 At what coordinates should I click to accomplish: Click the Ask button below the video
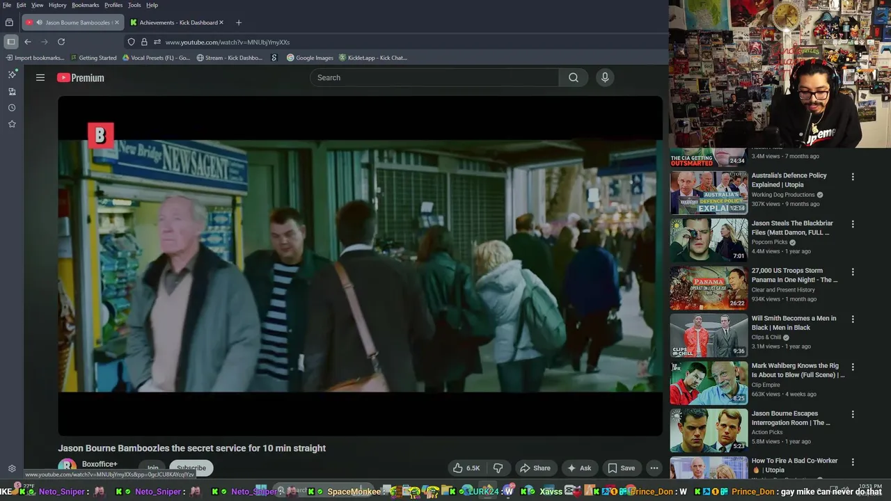point(579,468)
